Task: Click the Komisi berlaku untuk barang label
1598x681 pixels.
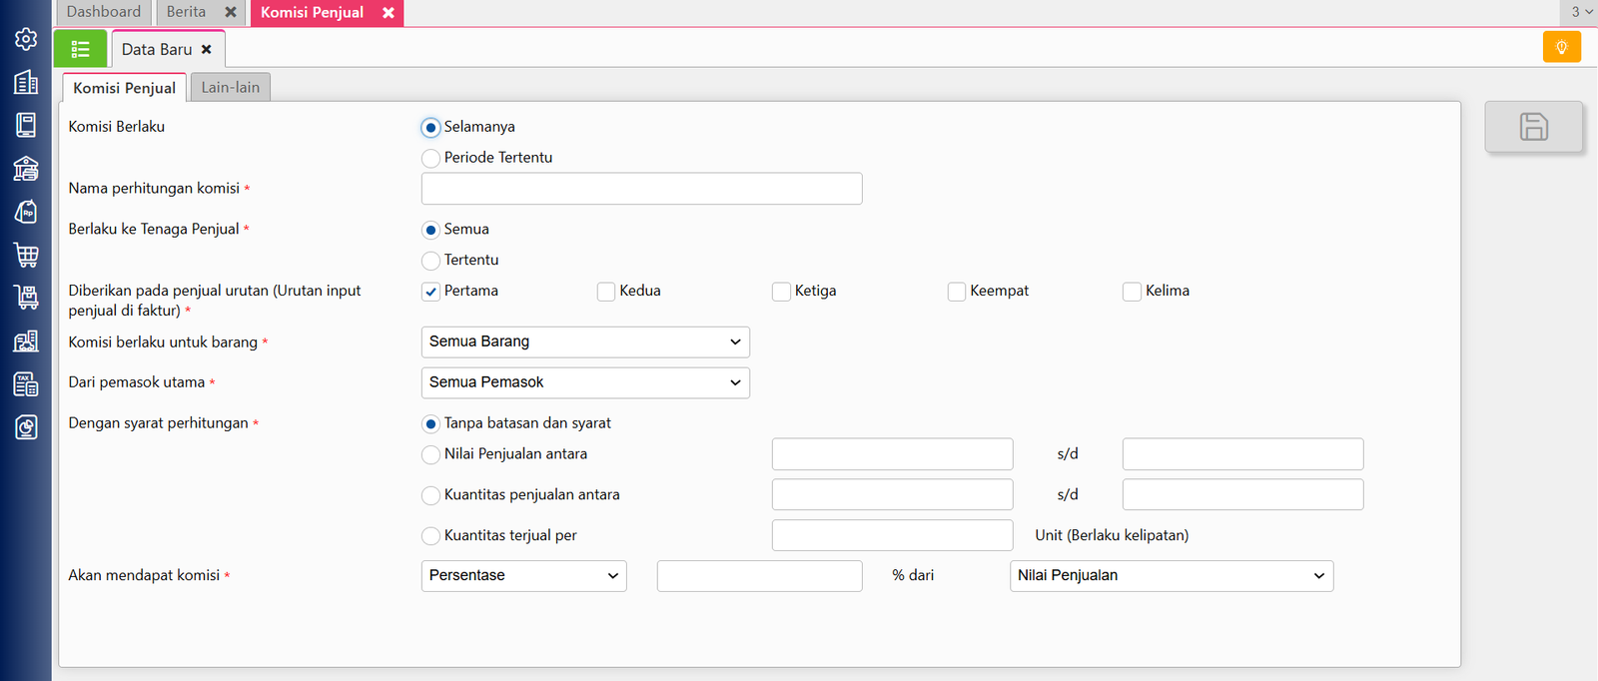Action: pyautogui.click(x=163, y=341)
